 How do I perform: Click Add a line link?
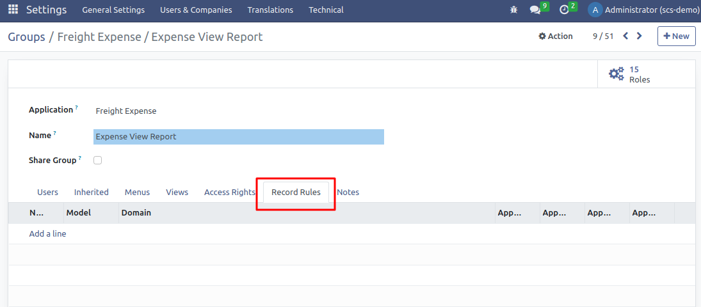(x=47, y=233)
